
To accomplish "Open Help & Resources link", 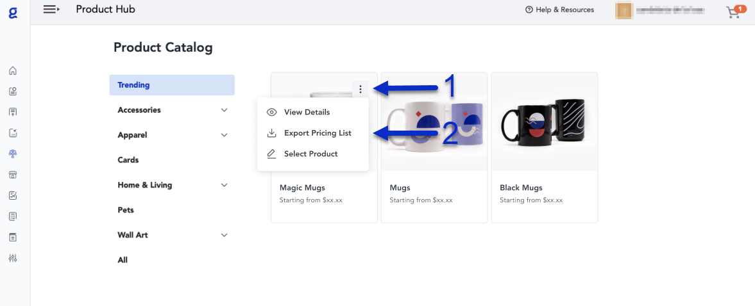I will 559,10.
